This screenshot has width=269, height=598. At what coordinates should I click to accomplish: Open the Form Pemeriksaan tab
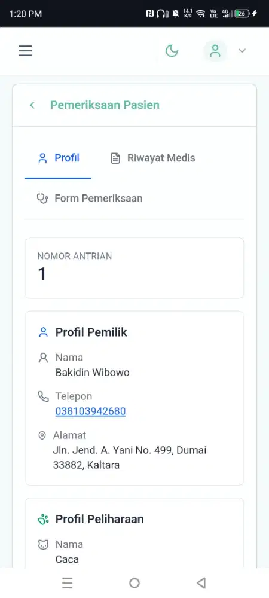pos(90,199)
